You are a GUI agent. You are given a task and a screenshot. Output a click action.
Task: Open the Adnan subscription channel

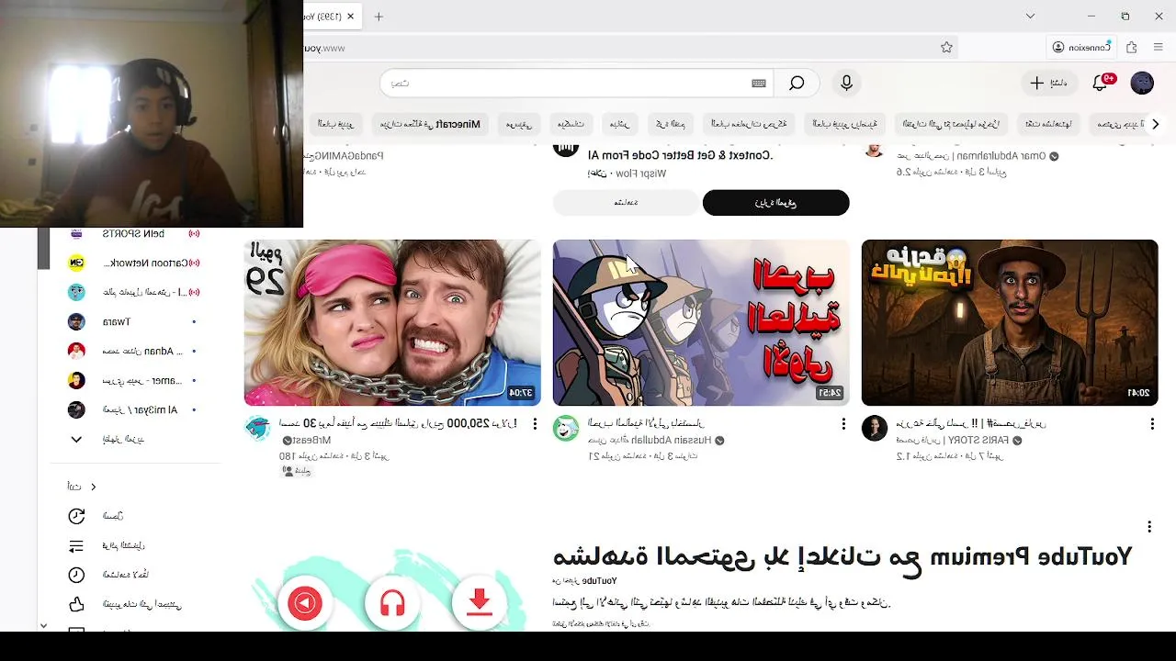(134, 351)
